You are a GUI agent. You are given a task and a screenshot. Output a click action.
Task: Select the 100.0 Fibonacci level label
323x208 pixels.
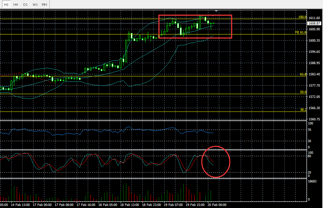point(303,17)
